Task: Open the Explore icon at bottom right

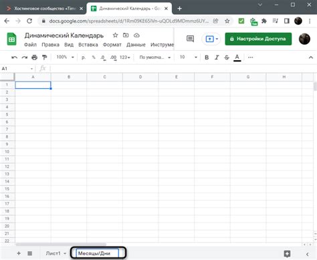Action: 287,253
